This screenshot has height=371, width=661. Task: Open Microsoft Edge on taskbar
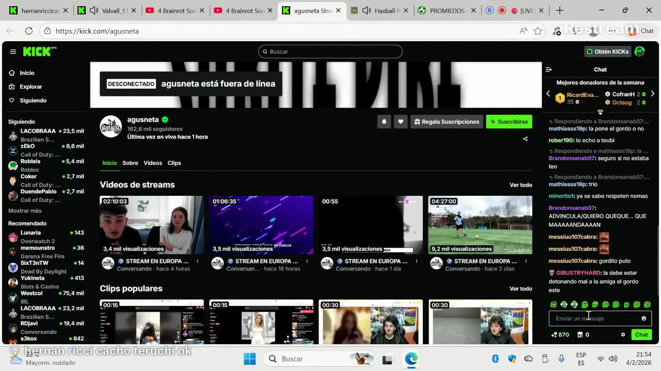411,359
